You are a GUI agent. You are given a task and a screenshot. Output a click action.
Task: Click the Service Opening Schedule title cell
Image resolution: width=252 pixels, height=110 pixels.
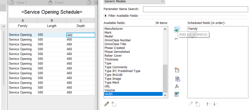pyautogui.click(x=52, y=12)
